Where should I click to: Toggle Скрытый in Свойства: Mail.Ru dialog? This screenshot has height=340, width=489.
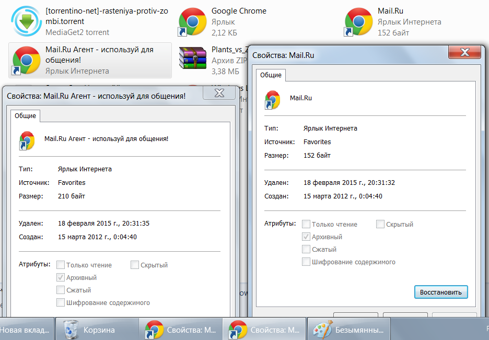[380, 224]
